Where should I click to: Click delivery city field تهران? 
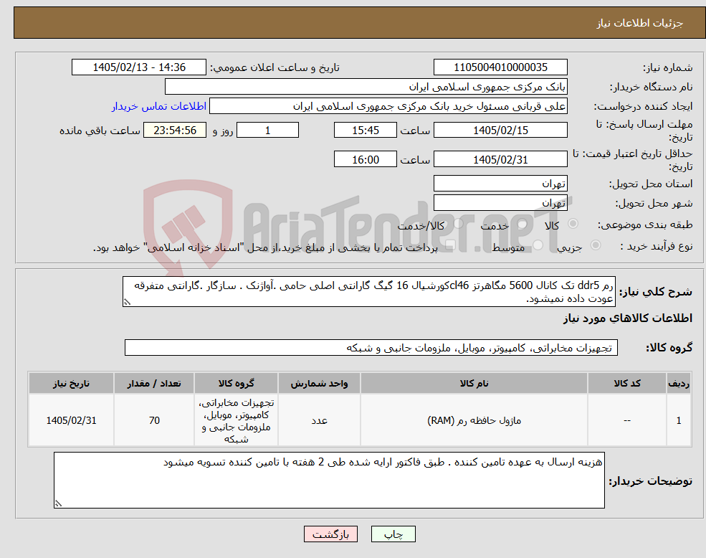[x=500, y=203]
